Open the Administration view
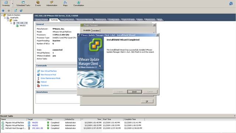The image size is (236, 133). pyautogui.click(x=52, y=4)
